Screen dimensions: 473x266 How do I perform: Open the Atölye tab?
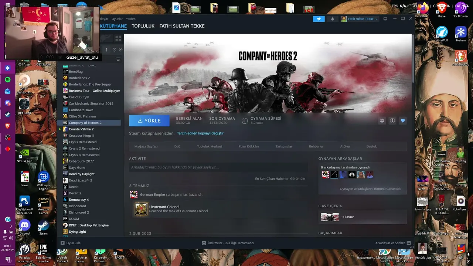[345, 146]
